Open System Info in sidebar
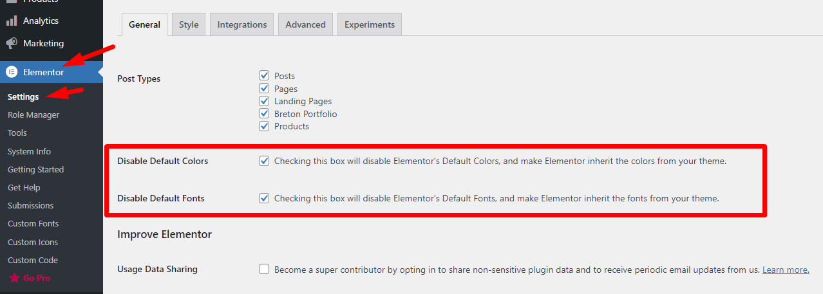This screenshot has width=823, height=294. pyautogui.click(x=29, y=152)
